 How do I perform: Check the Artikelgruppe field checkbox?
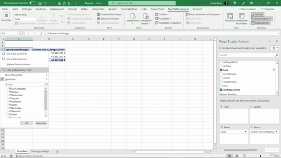click(221, 74)
